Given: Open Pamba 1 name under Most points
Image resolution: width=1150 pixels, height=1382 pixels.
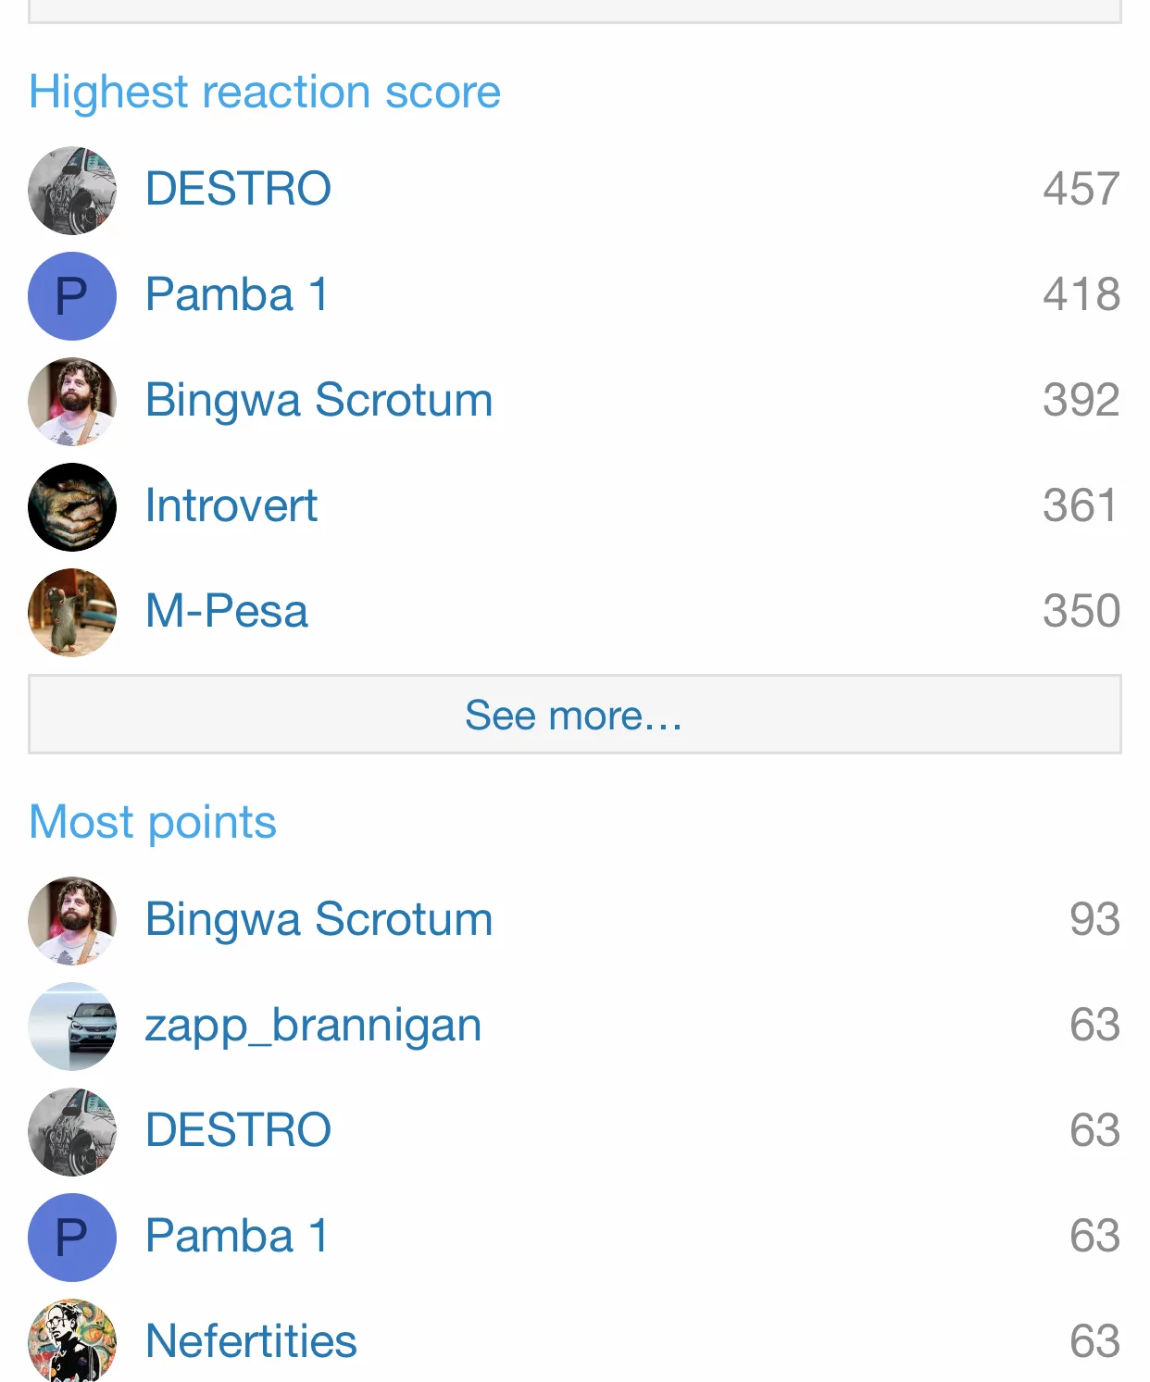Looking at the screenshot, I should [237, 1236].
